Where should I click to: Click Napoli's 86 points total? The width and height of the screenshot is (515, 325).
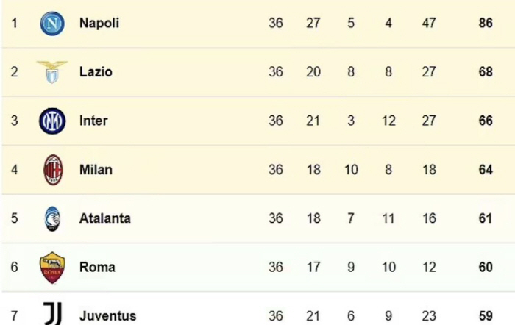486,23
